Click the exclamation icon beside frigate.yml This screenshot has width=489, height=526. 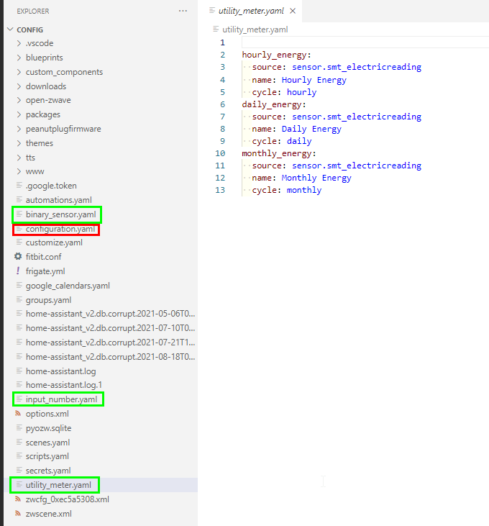pyautogui.click(x=18, y=271)
